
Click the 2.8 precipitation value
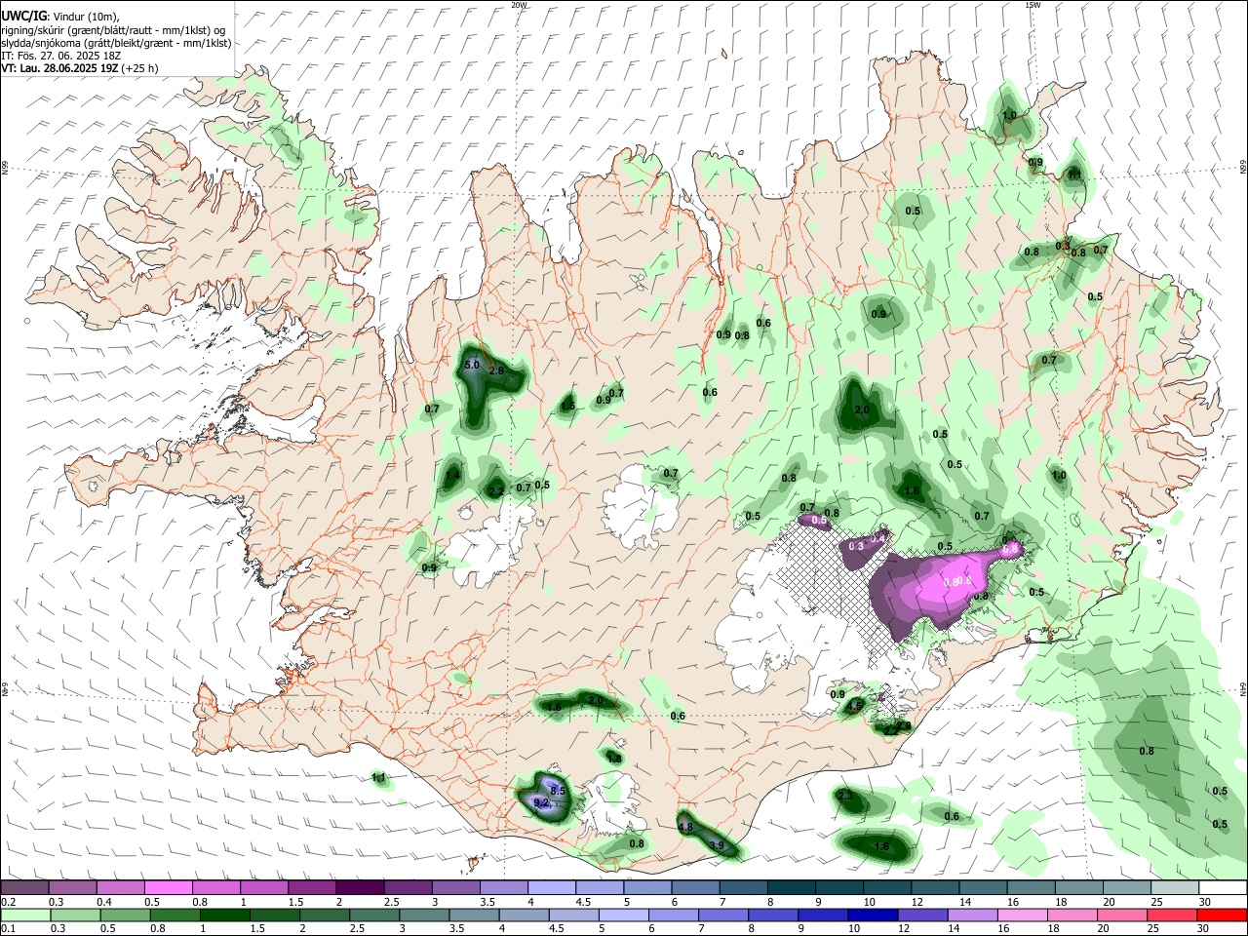tap(496, 370)
